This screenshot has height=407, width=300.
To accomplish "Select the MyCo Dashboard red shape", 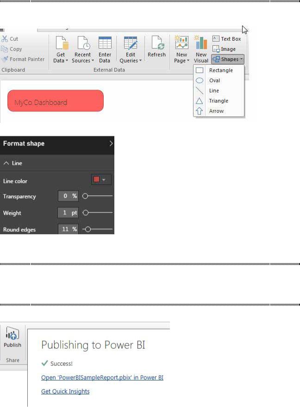I will click(x=56, y=101).
